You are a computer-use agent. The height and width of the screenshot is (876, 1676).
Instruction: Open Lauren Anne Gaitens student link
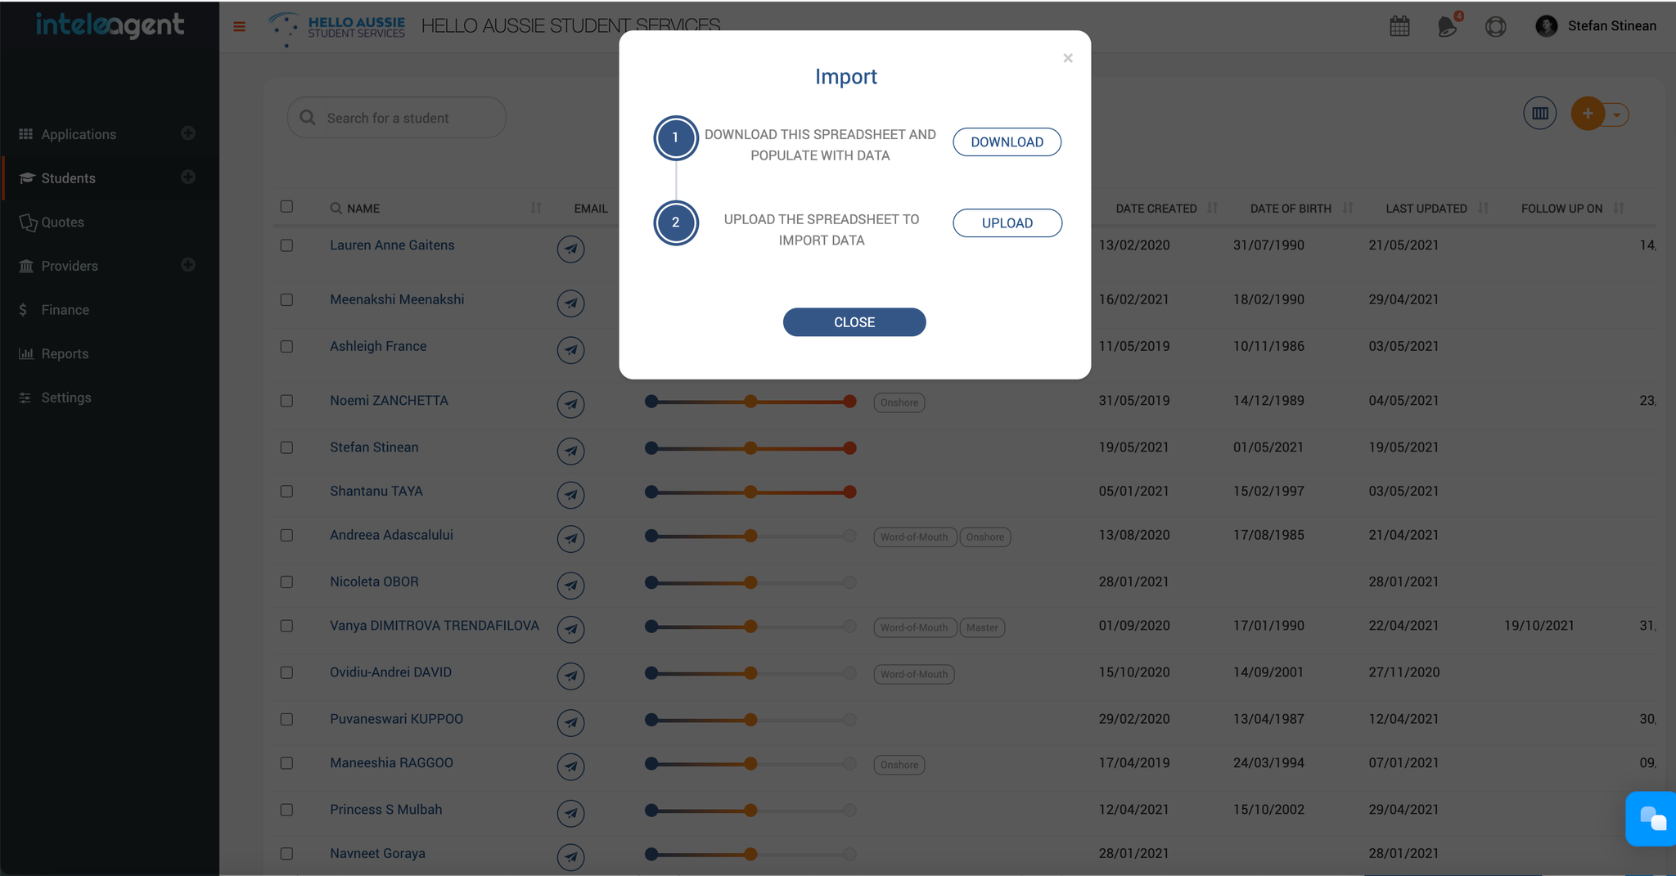[x=392, y=245]
